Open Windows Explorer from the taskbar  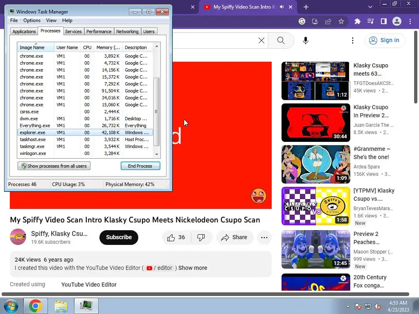[61, 306]
